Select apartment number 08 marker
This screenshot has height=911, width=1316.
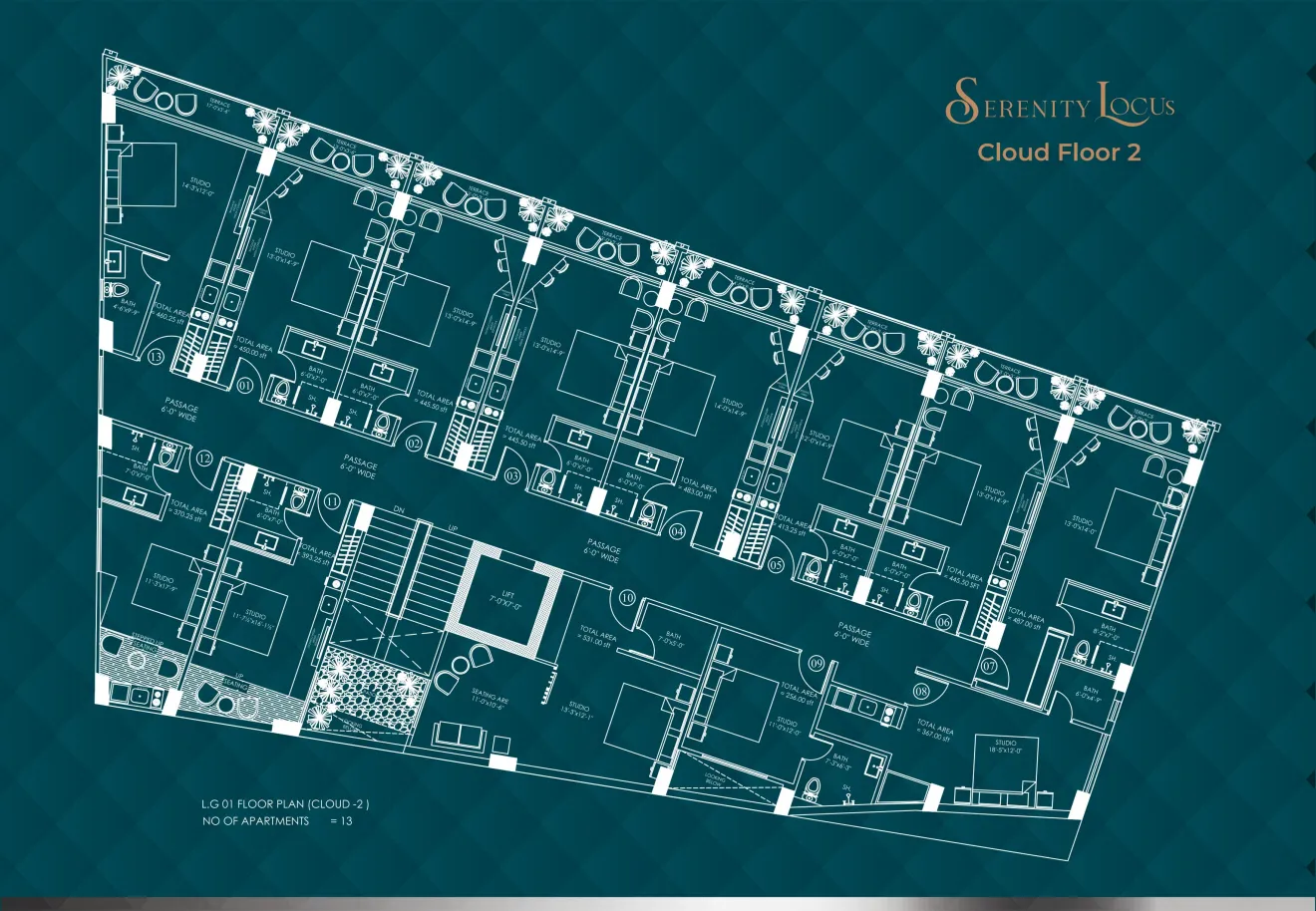coord(921,692)
